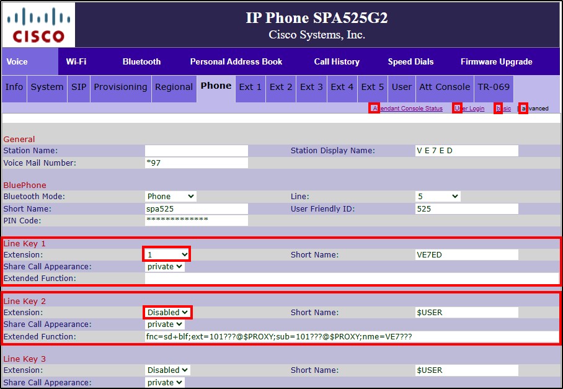Click the BluePhone section heading
Image resolution: width=563 pixels, height=389 pixels.
[x=25, y=186]
